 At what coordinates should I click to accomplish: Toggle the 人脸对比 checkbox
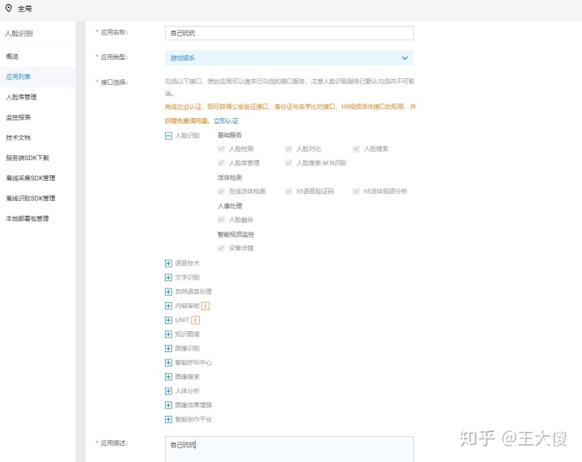289,149
